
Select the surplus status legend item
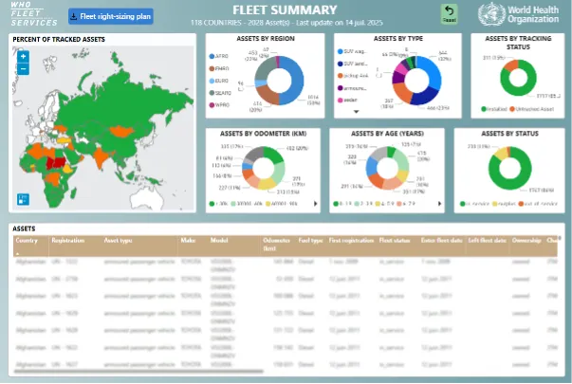(505, 204)
